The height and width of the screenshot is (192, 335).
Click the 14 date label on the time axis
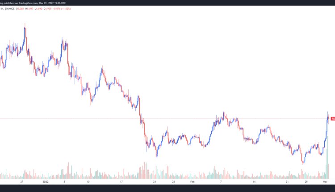(x=254, y=182)
